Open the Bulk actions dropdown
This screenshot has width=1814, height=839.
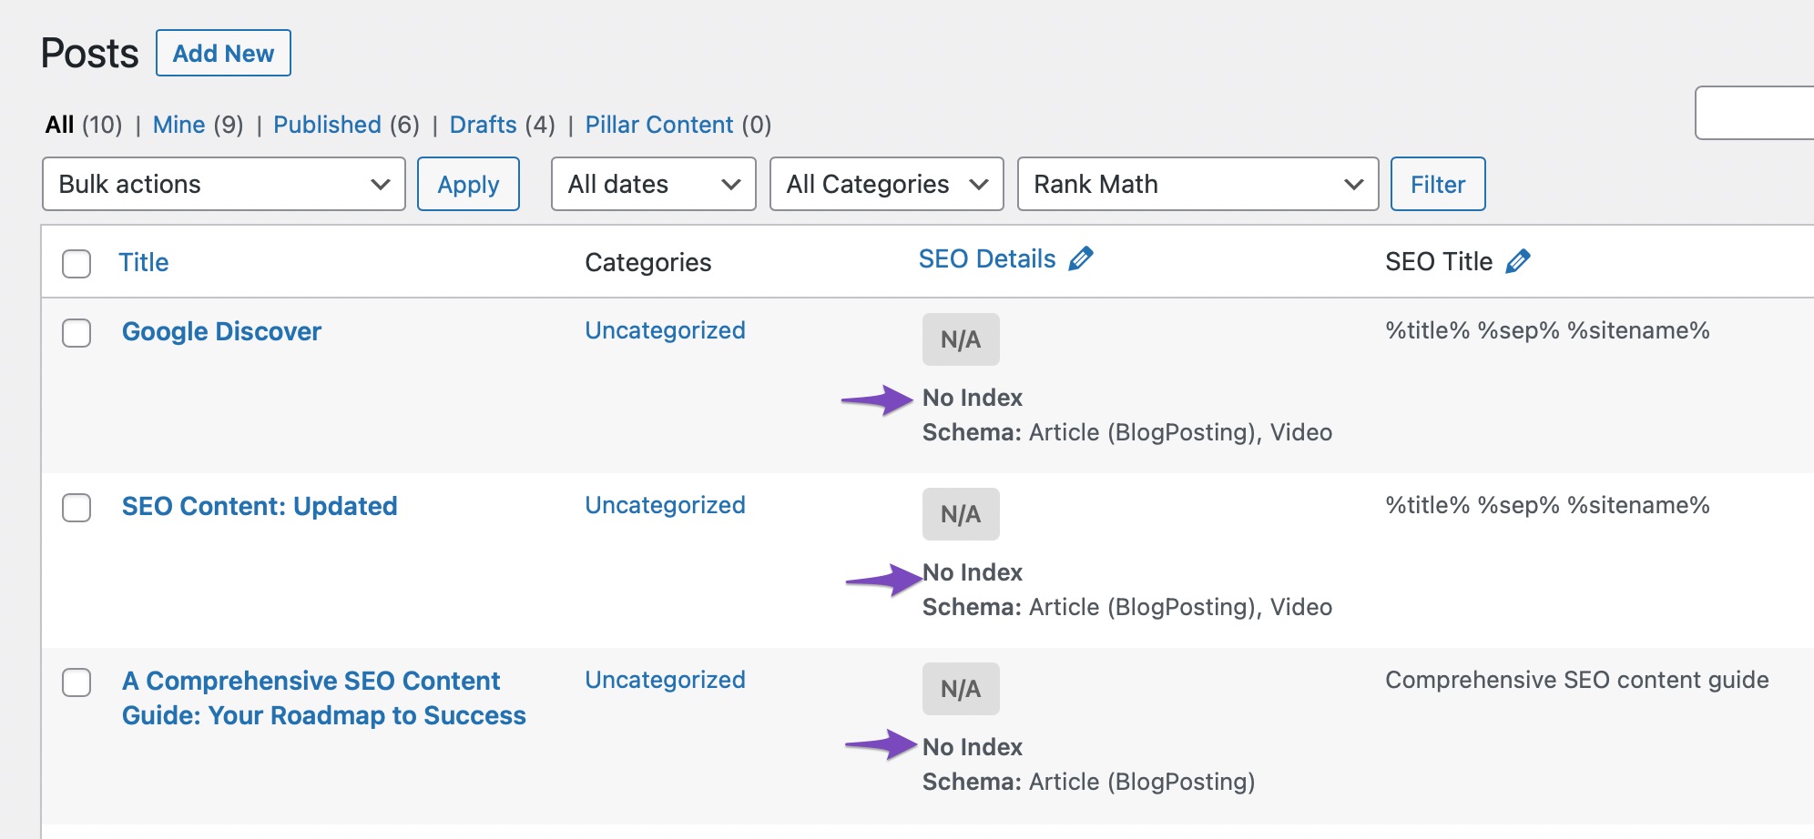pos(224,184)
